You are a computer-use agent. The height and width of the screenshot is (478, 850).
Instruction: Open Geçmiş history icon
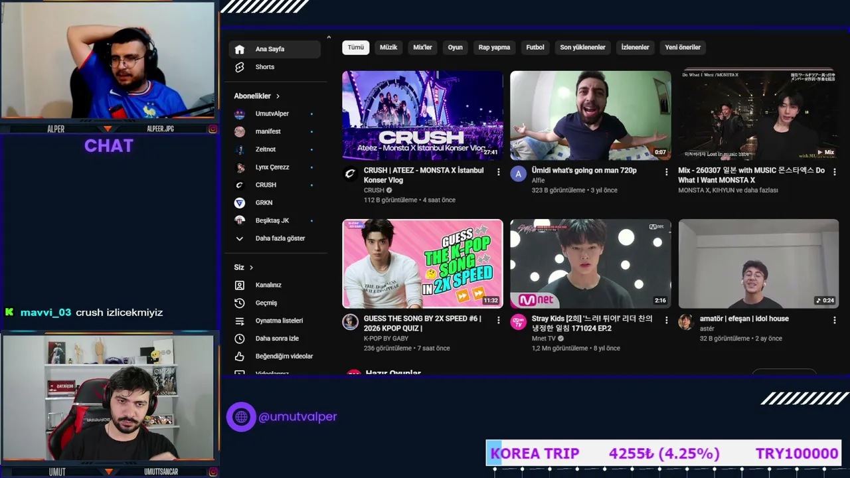[240, 303]
